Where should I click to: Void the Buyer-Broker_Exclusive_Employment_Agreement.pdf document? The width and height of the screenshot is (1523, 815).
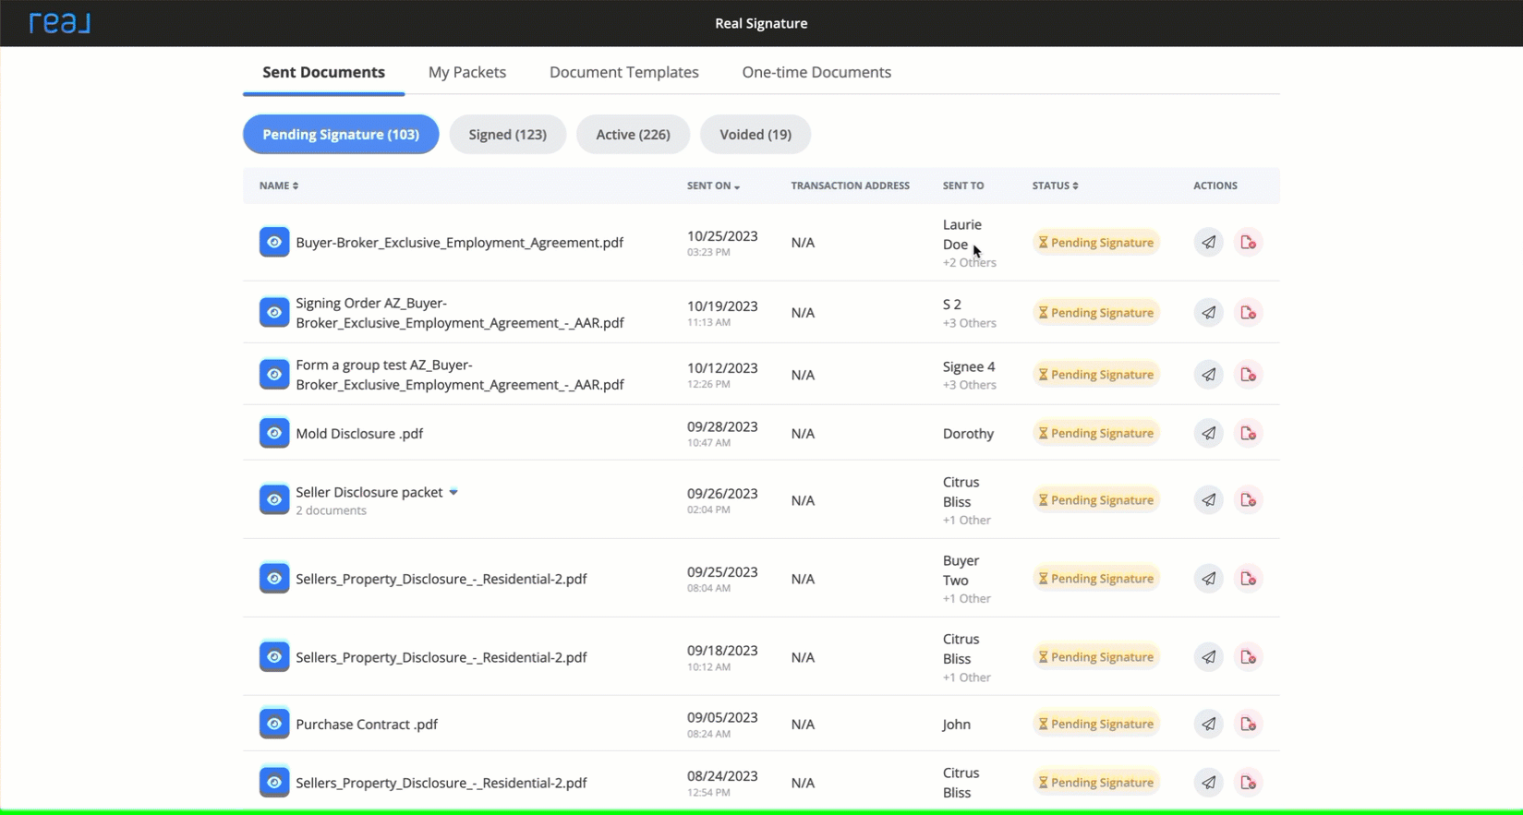(x=1249, y=243)
